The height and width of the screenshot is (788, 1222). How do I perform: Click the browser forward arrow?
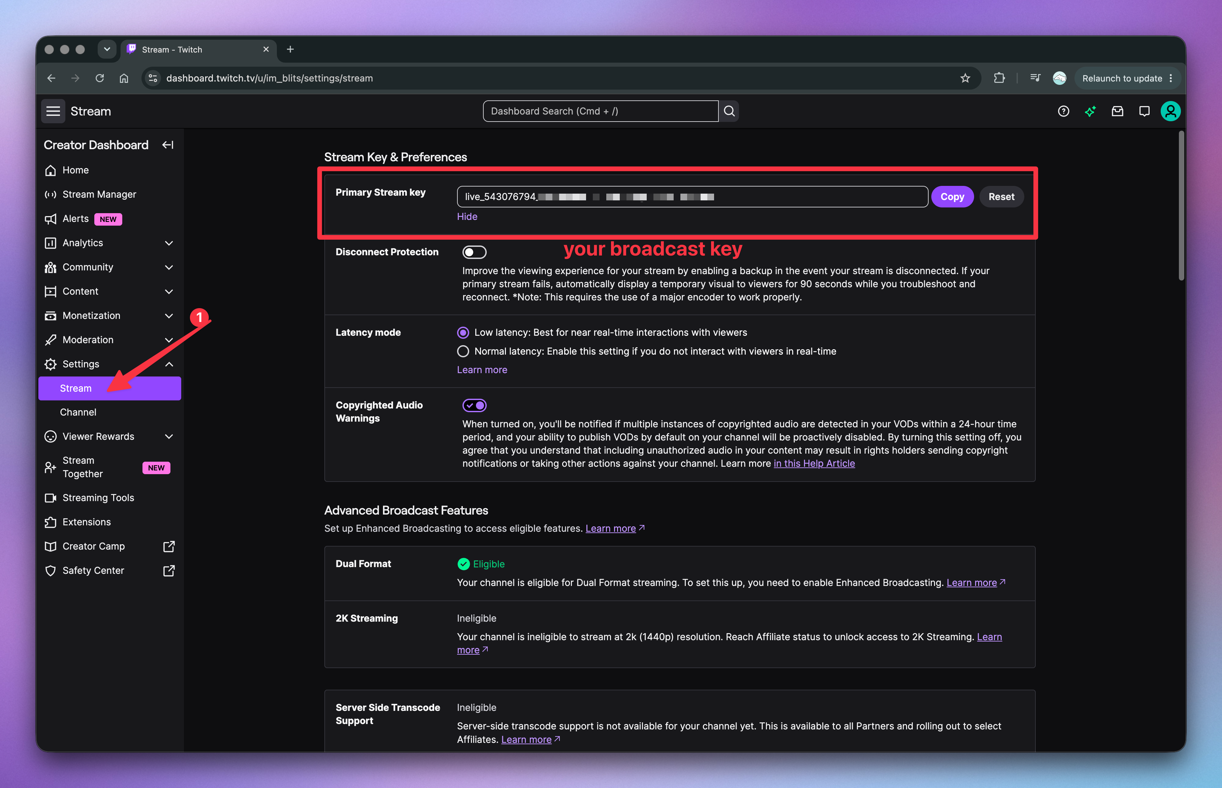point(75,78)
